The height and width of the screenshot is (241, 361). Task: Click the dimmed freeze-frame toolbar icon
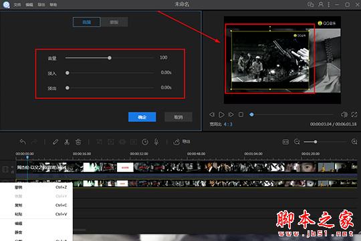pyautogui.click(x=134, y=142)
